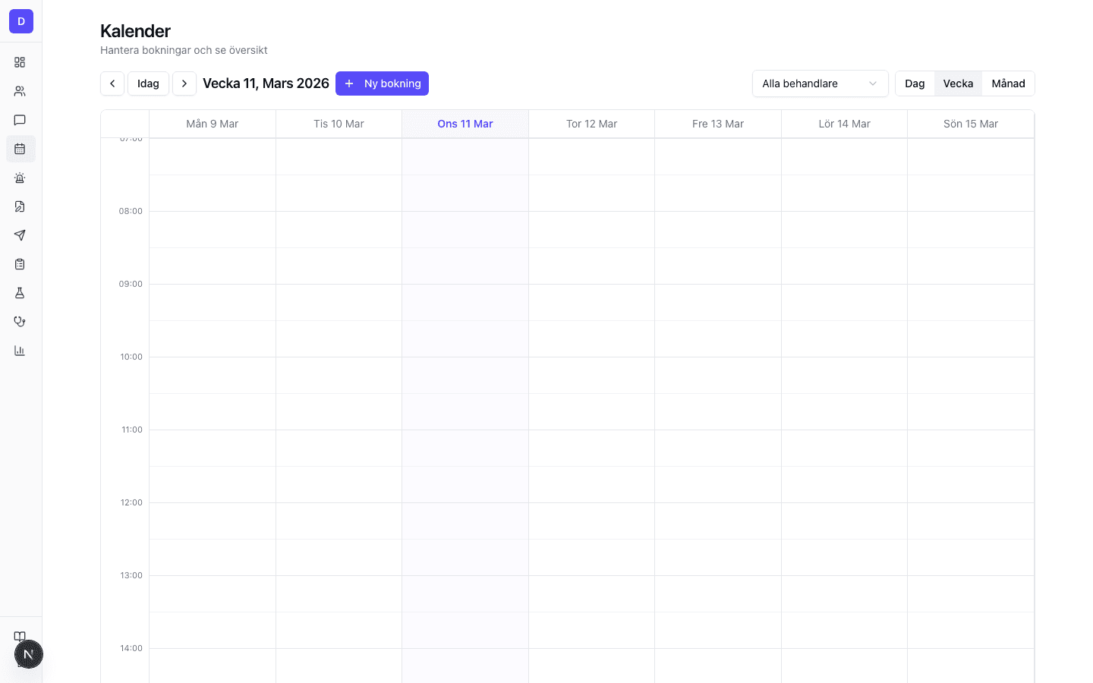
Task: Click the stethoscope icon in sidebar
Action: click(x=20, y=322)
